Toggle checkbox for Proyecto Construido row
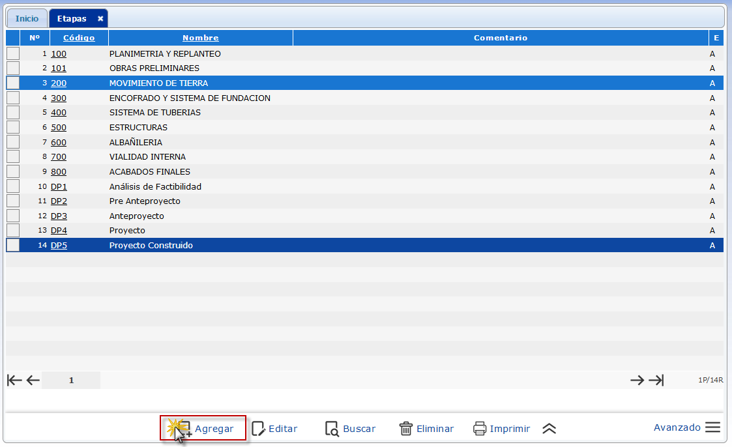The image size is (732, 447). 13,246
